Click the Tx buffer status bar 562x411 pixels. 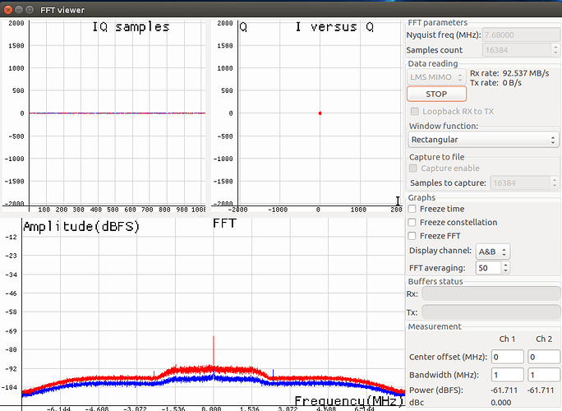coord(491,312)
